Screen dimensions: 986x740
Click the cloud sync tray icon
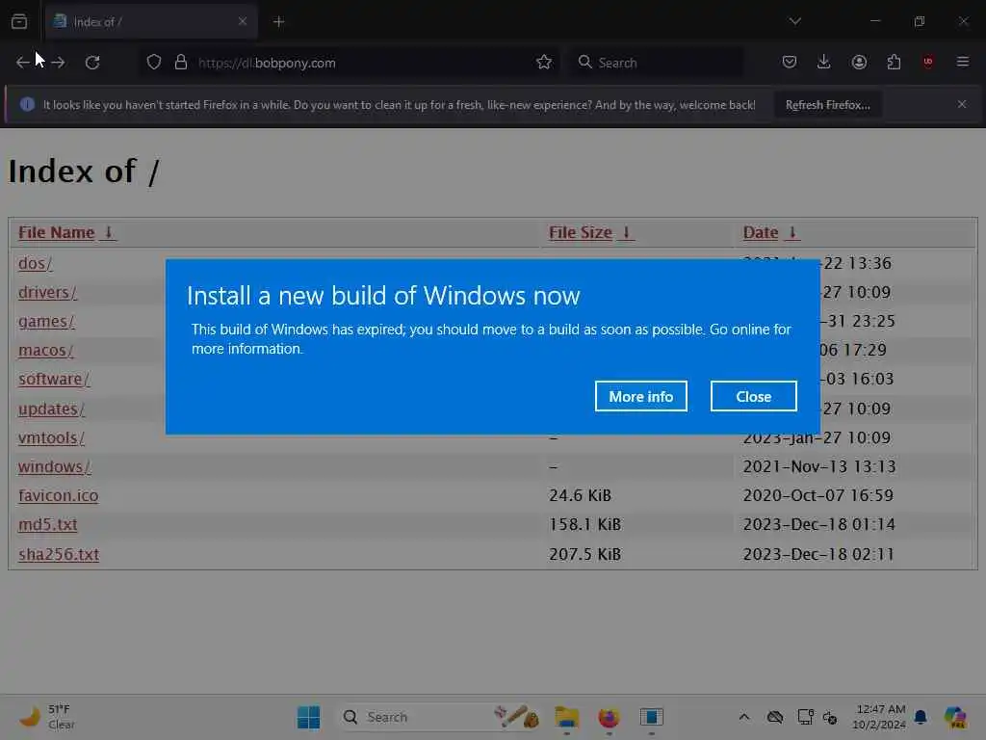(775, 717)
